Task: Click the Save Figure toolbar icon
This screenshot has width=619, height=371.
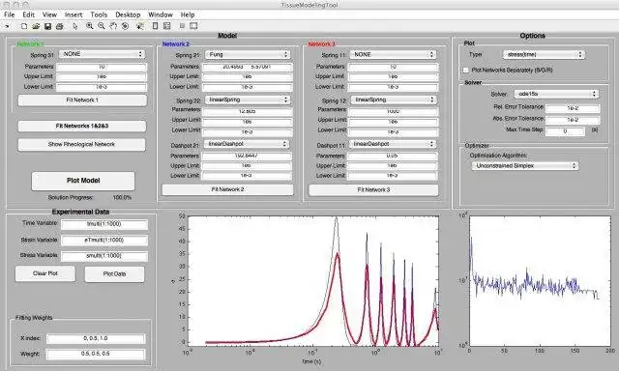Action: point(47,26)
